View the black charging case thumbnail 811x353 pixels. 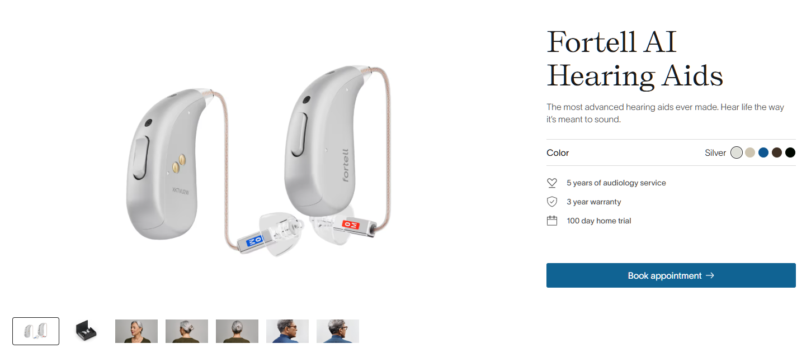pyautogui.click(x=86, y=331)
